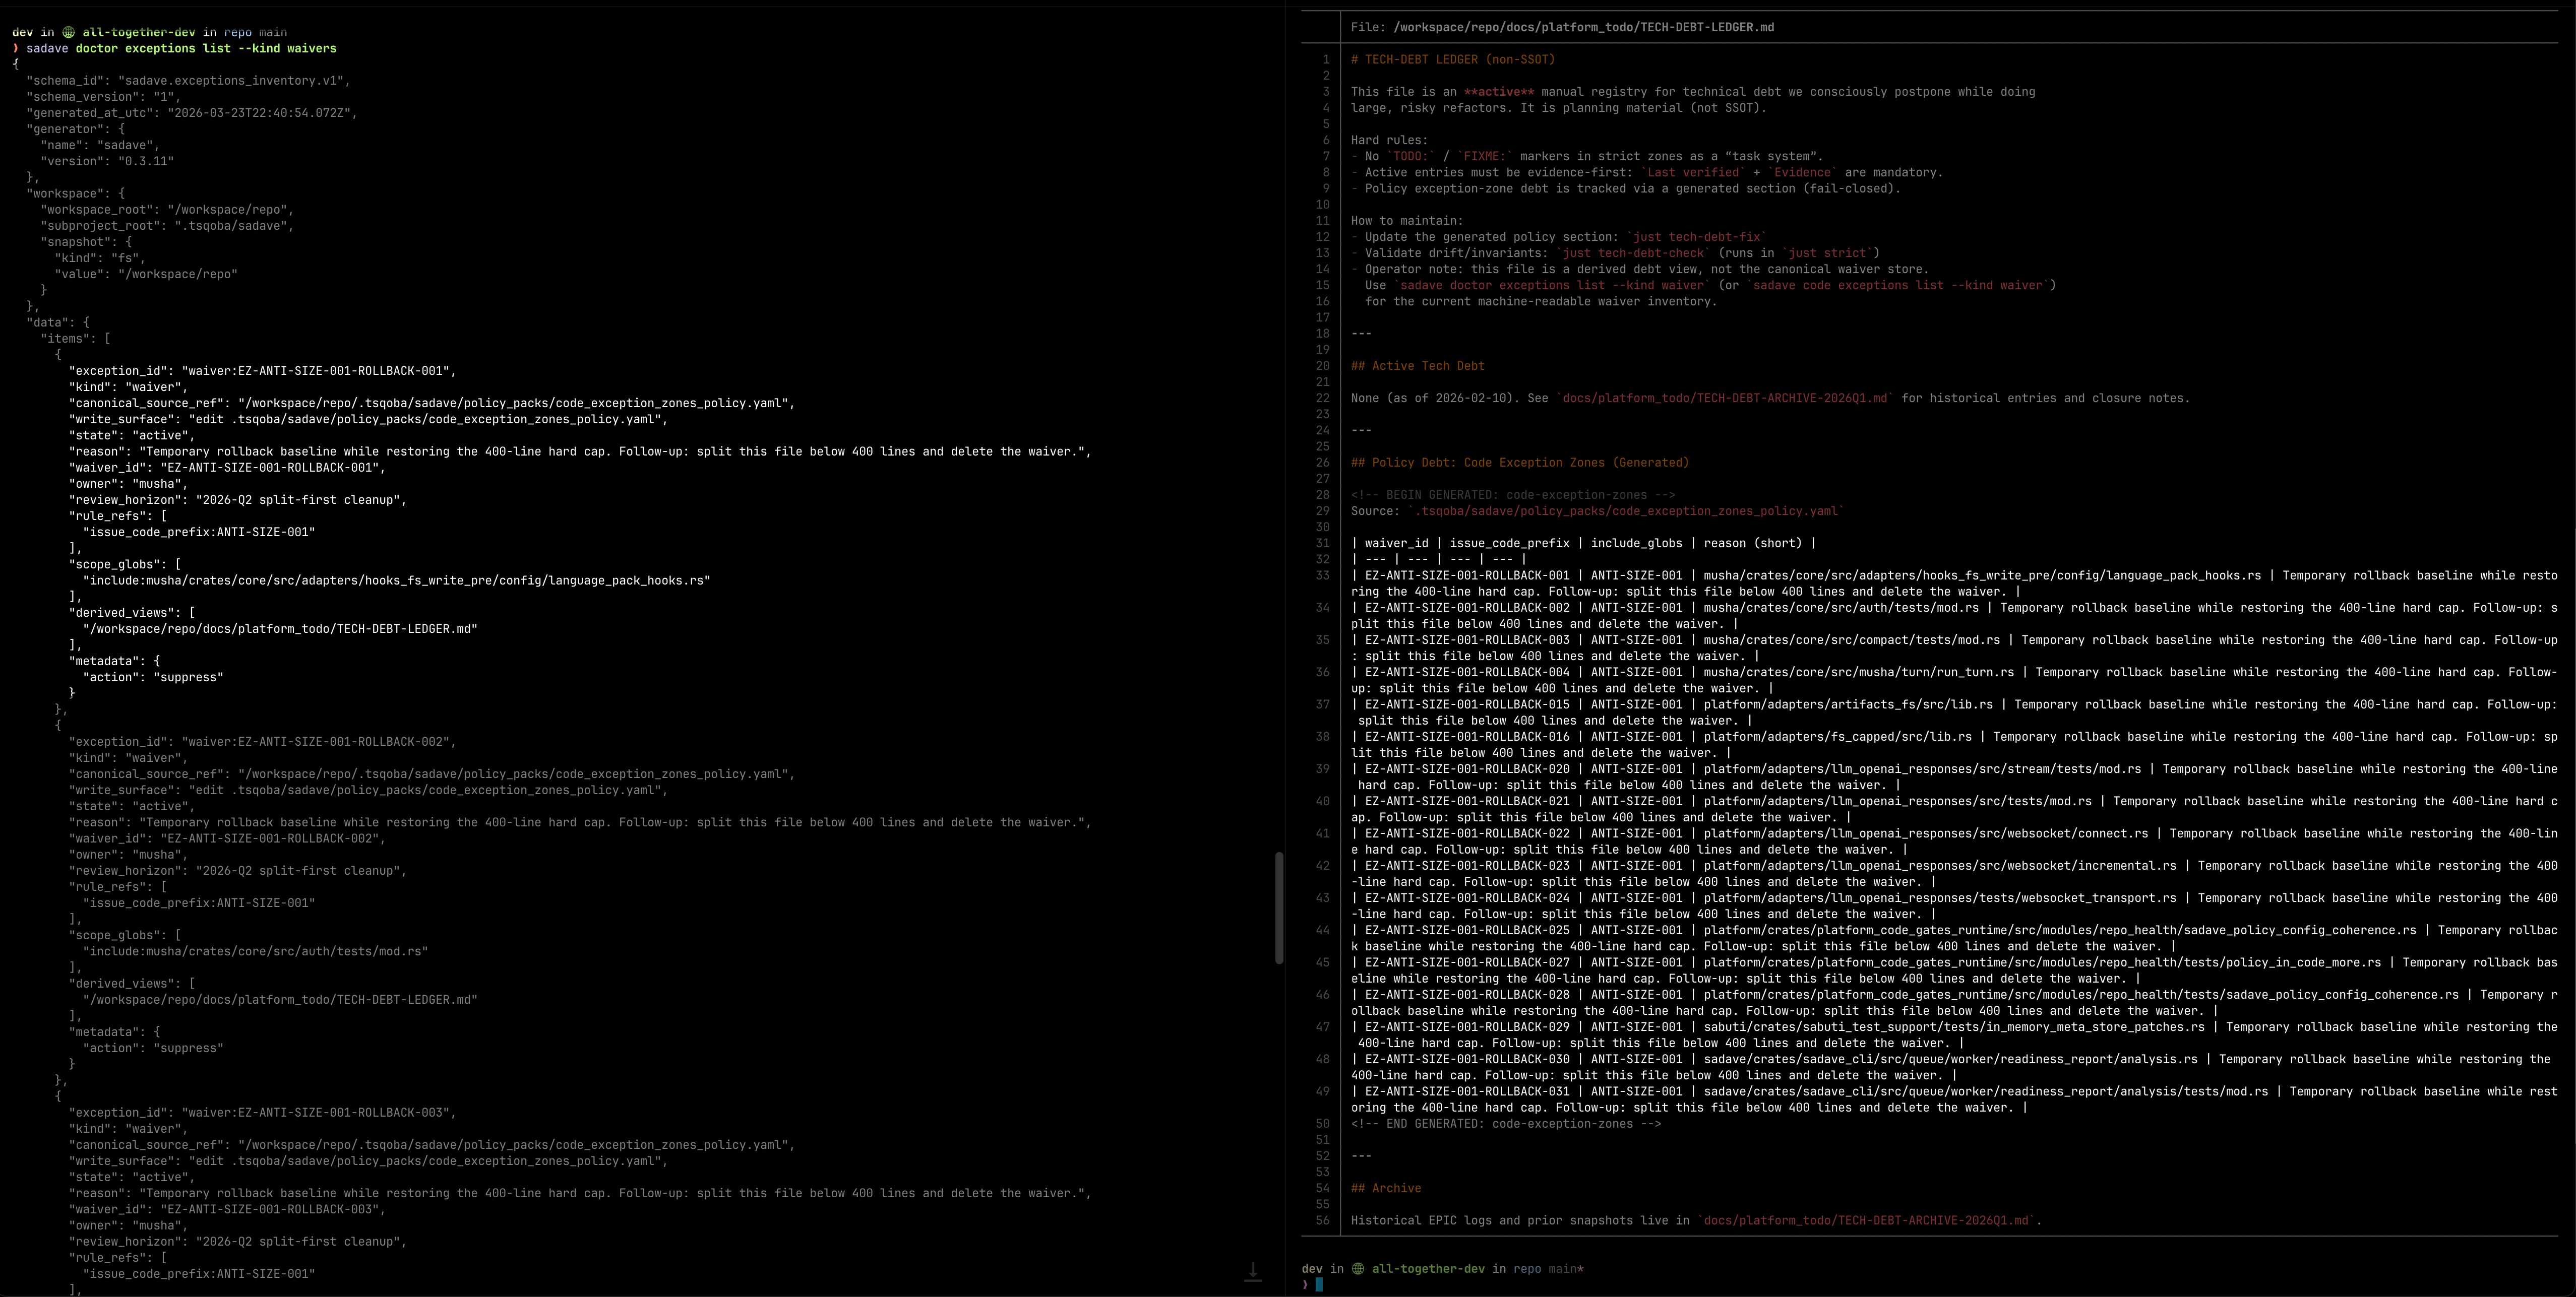Click the orange prompt chevron above the sadave command

point(16,48)
